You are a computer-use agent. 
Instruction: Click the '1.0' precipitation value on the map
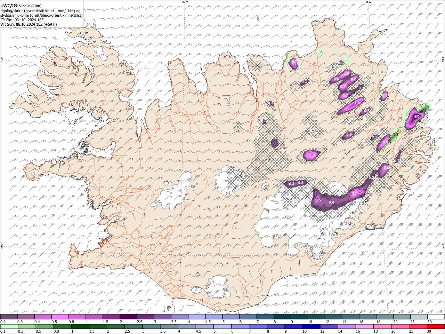pos(312,155)
